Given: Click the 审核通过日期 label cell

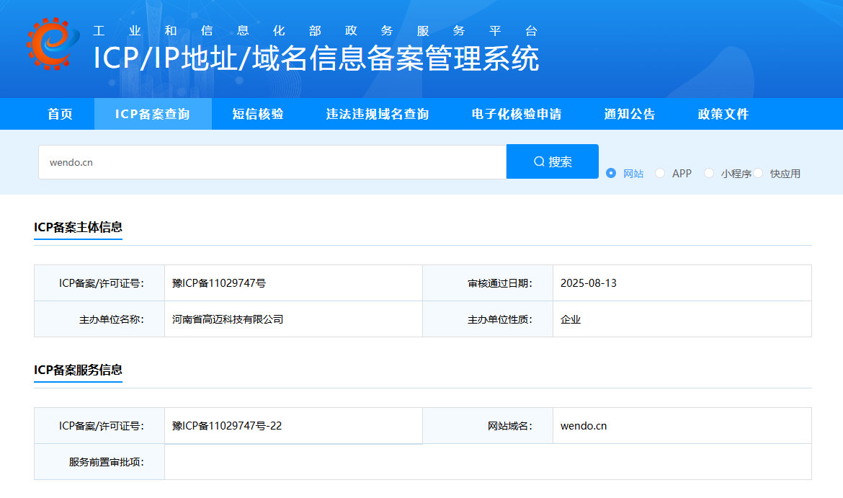Looking at the screenshot, I should [x=488, y=283].
